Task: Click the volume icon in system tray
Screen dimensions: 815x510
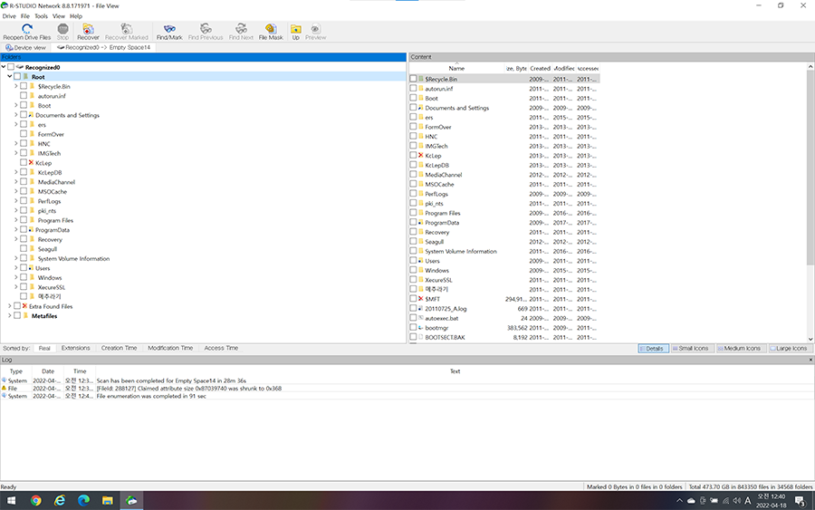Action: [x=737, y=501]
